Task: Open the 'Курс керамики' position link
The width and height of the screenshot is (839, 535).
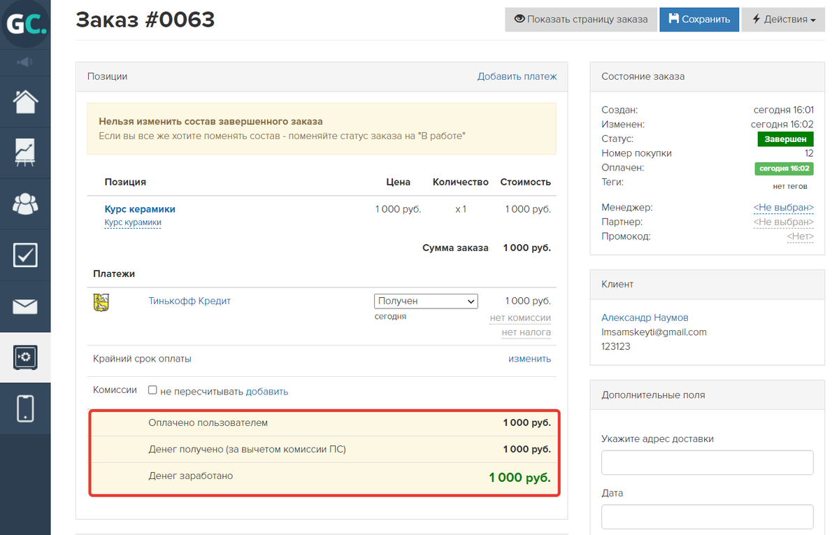Action: pyautogui.click(x=140, y=209)
